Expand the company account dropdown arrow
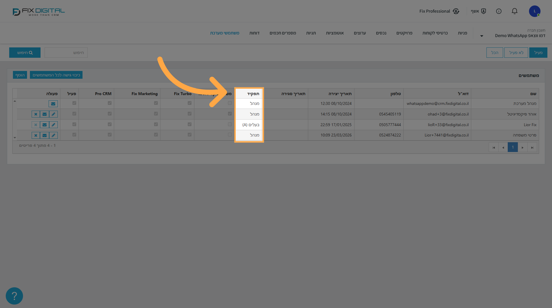The height and width of the screenshot is (308, 552). click(482, 36)
